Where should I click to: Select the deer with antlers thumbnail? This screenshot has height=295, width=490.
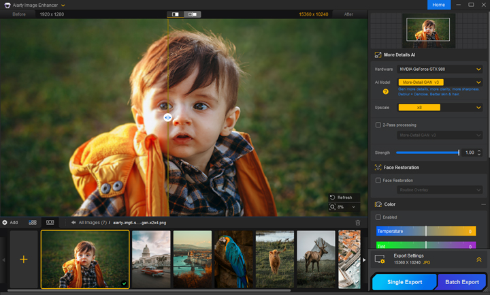click(x=316, y=259)
